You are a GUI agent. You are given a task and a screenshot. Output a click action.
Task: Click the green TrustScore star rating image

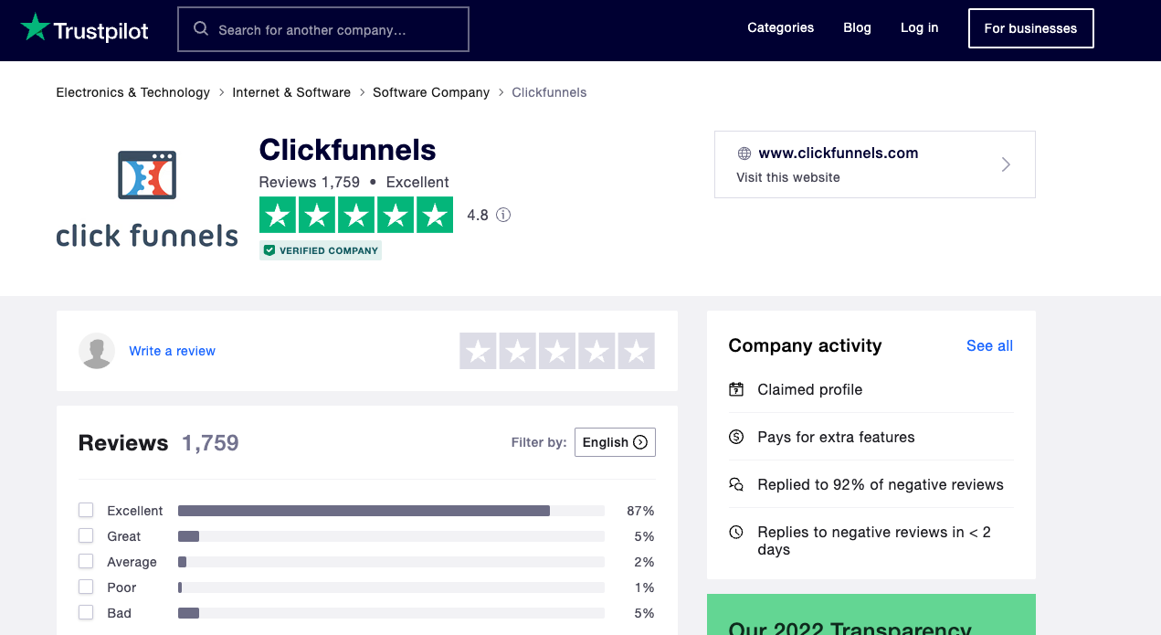[x=356, y=216]
